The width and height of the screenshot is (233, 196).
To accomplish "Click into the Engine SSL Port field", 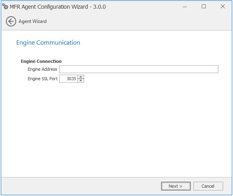I will pos(68,79).
